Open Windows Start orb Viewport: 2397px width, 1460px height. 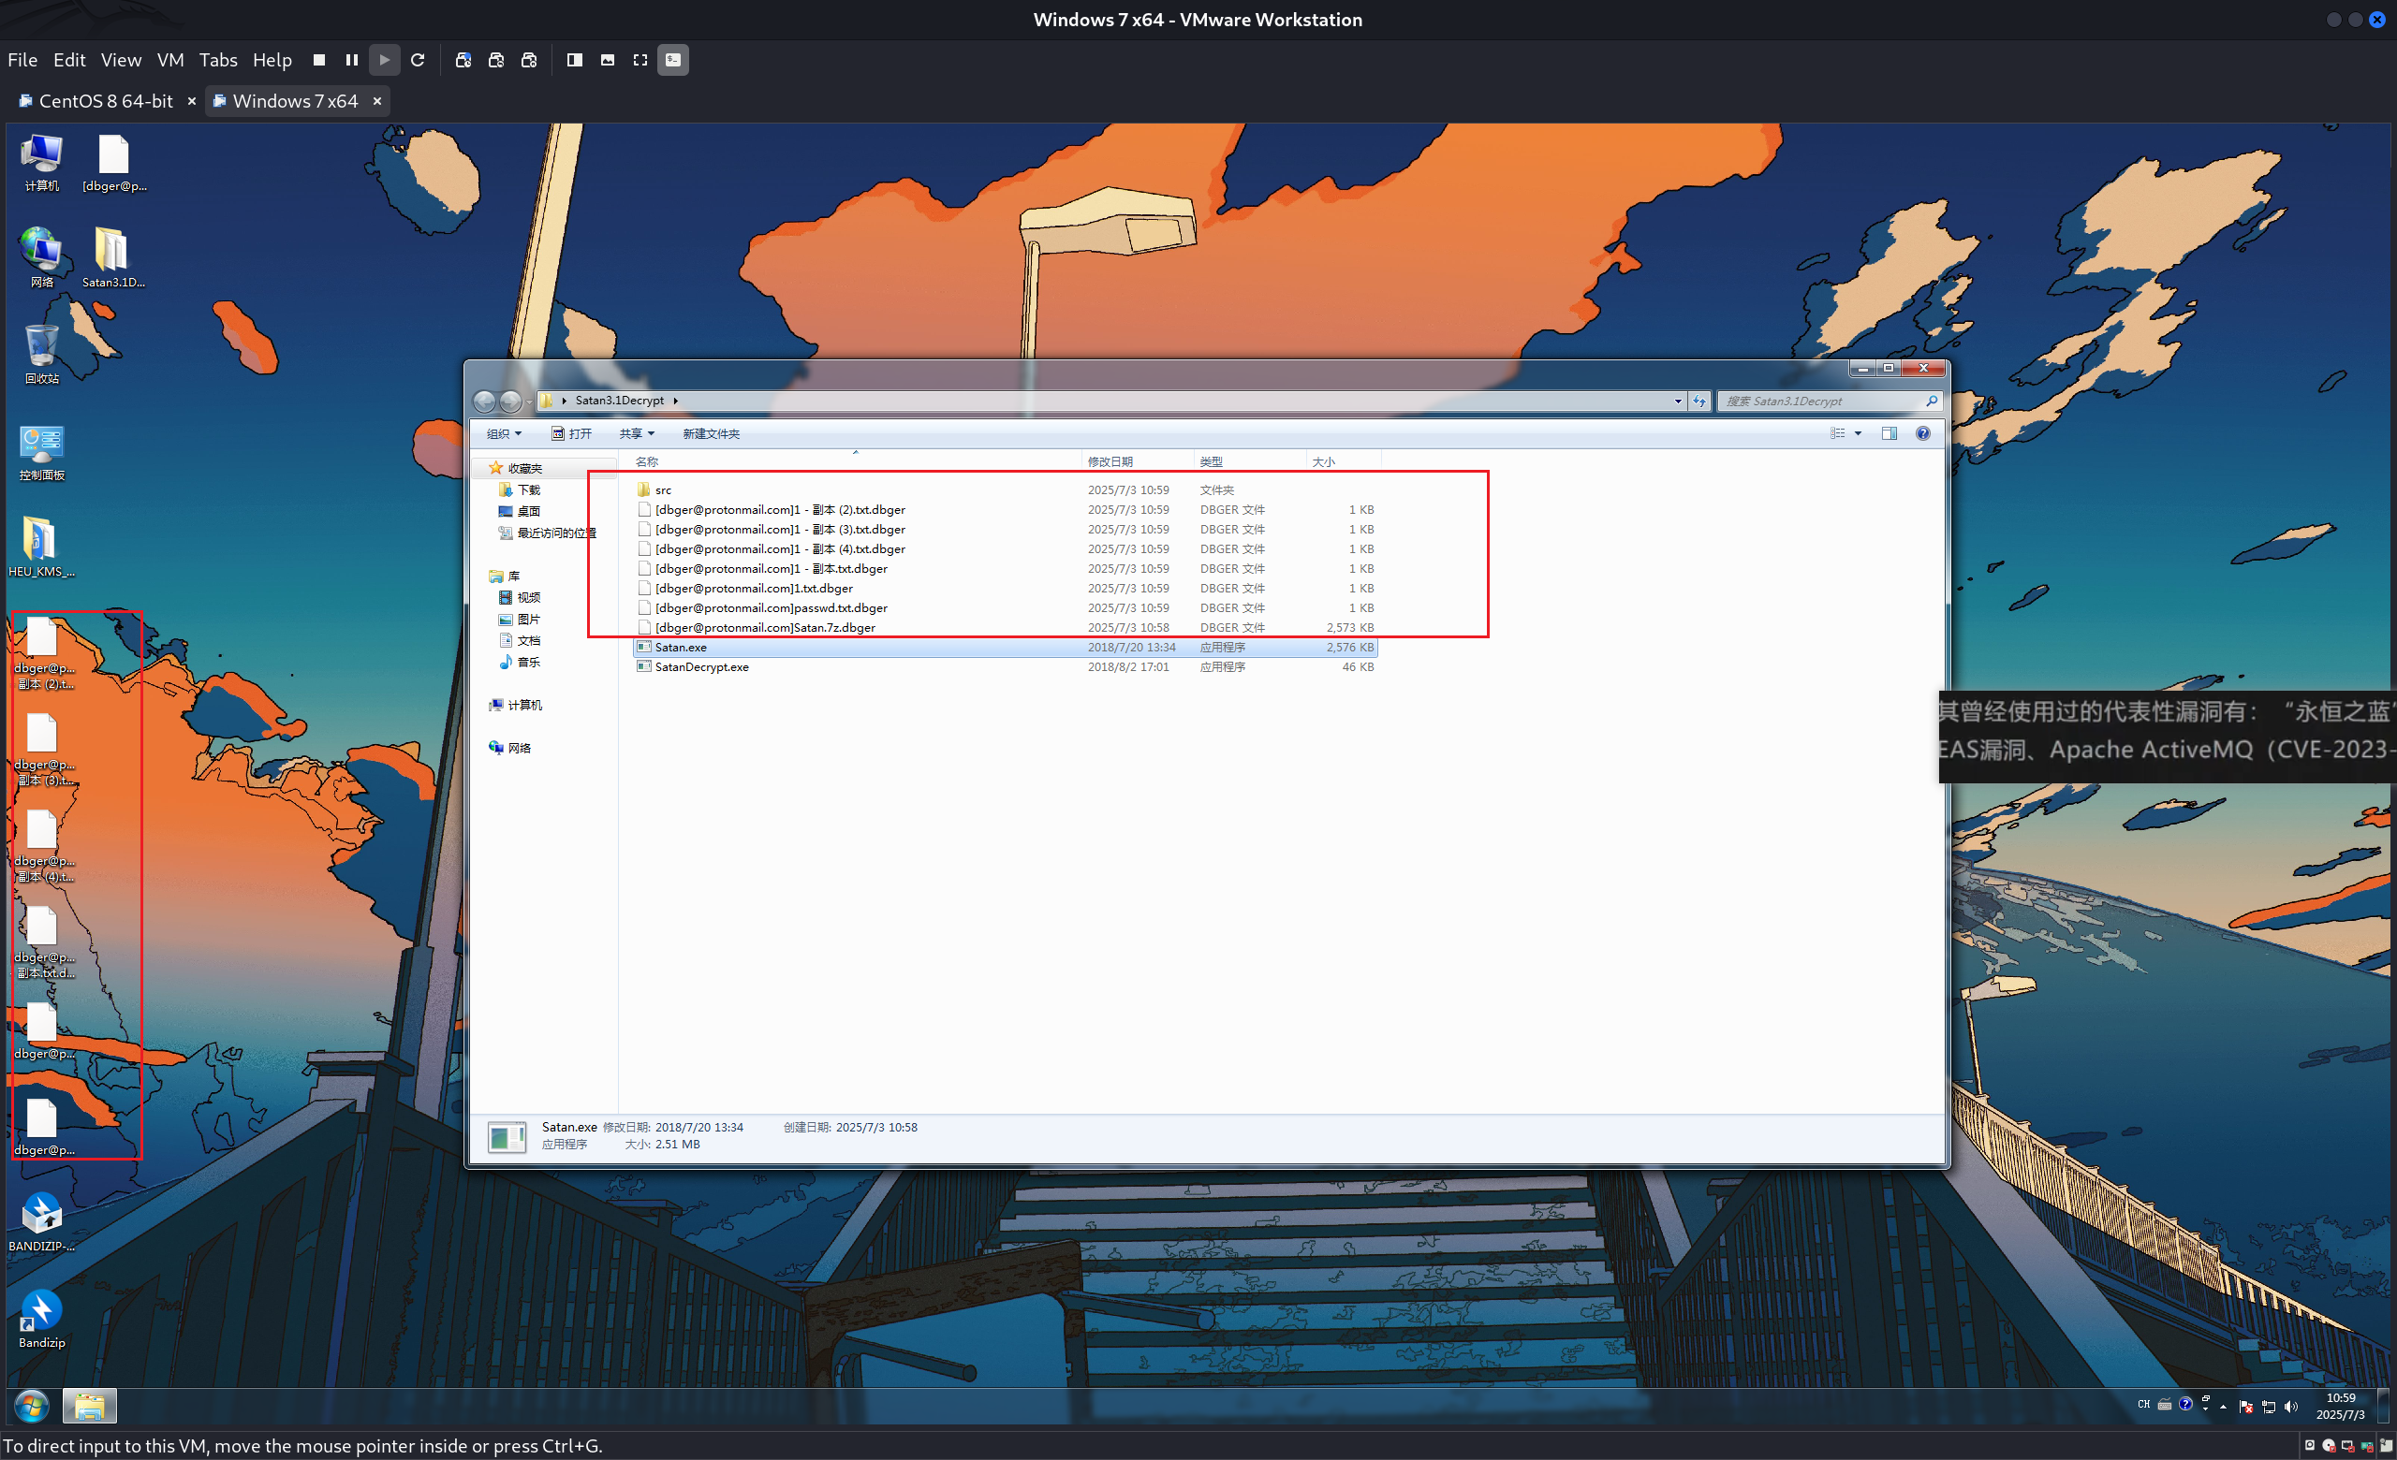(31, 1406)
